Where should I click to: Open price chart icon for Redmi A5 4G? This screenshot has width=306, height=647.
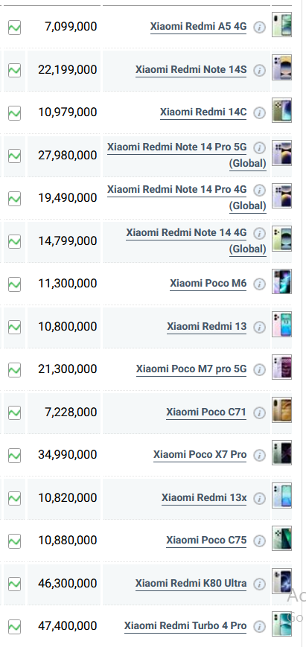click(14, 28)
